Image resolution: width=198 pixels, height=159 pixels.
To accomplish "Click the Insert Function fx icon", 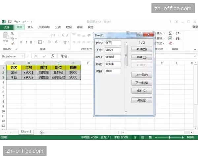I will 52,56.
